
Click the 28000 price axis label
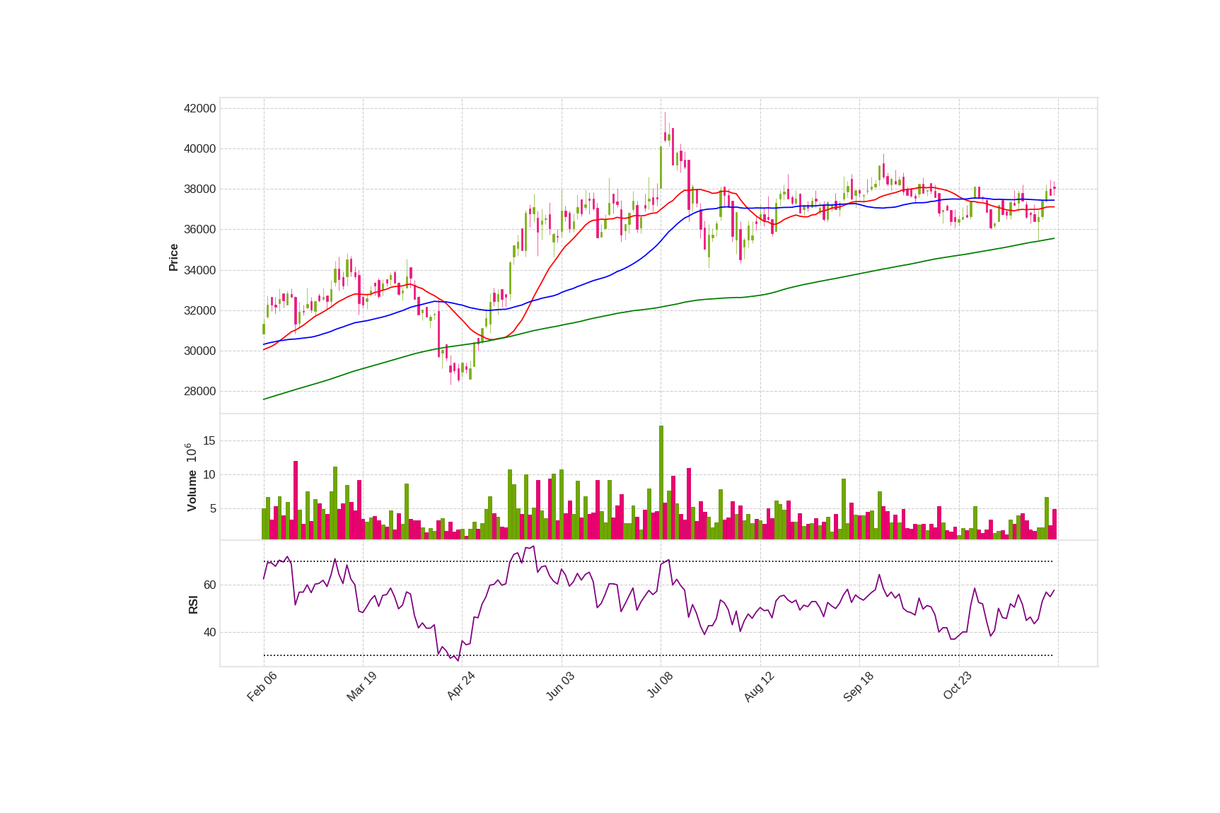(x=199, y=391)
